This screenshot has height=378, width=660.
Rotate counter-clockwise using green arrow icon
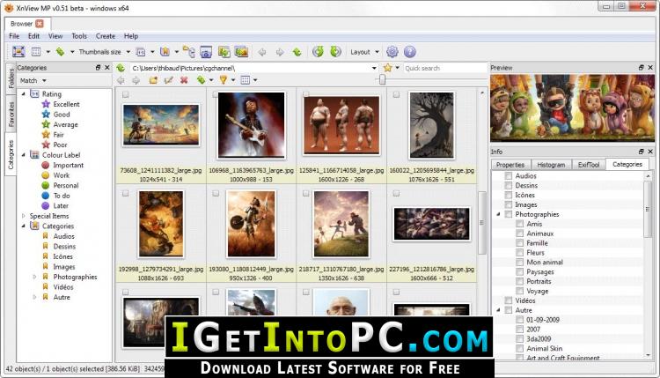(318, 52)
